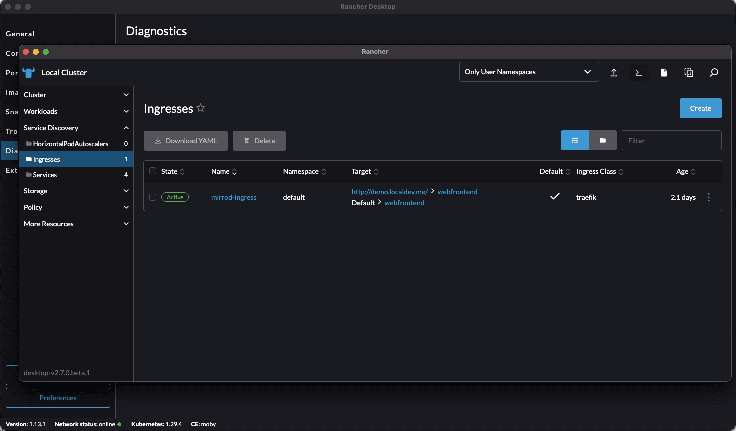
Task: Click the Version: 1.13.1 status entry
Action: pyautogui.click(x=25, y=424)
